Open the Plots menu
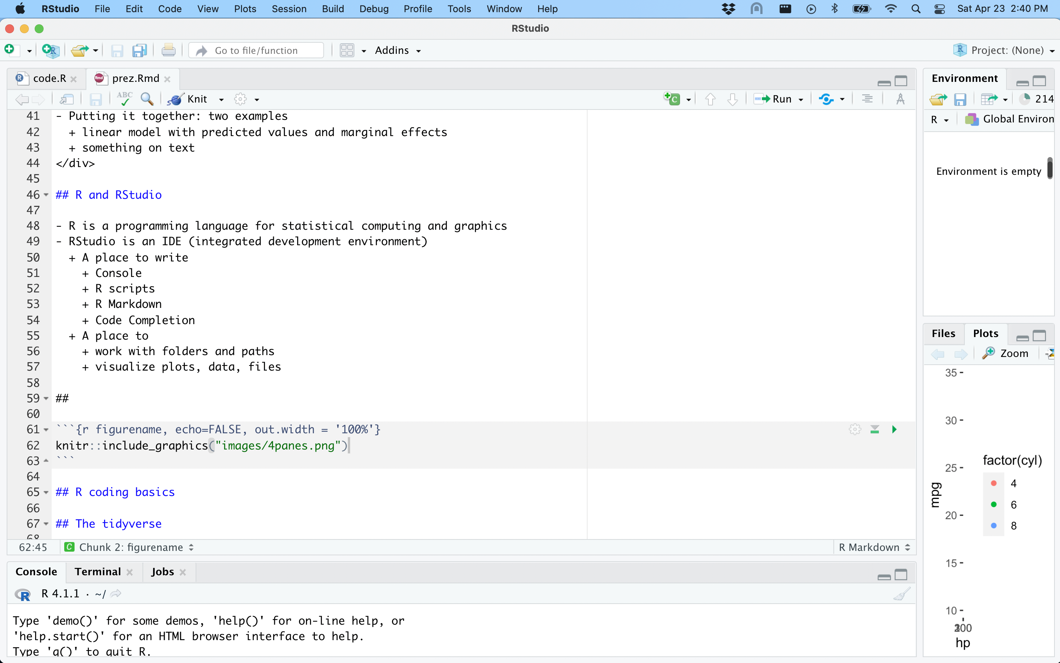This screenshot has width=1060, height=663. coord(245,9)
